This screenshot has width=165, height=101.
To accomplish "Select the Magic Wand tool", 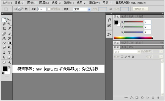I will [x=9, y=24].
